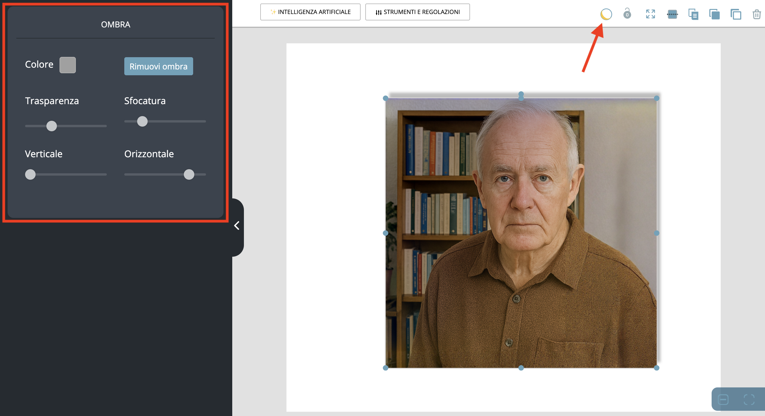Click the copy-with-text-lines icon
The image size is (765, 416).
(693, 14)
